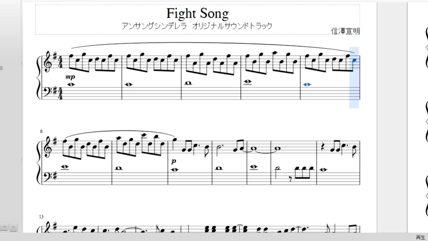Viewport: 428px width, 241px height.
Task: Select the whole note below the mp marking
Action: tap(71, 85)
